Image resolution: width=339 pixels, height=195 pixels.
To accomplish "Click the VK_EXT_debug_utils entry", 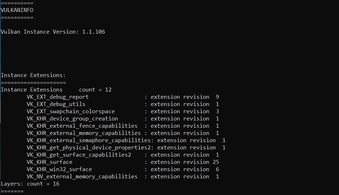I will point(56,104).
